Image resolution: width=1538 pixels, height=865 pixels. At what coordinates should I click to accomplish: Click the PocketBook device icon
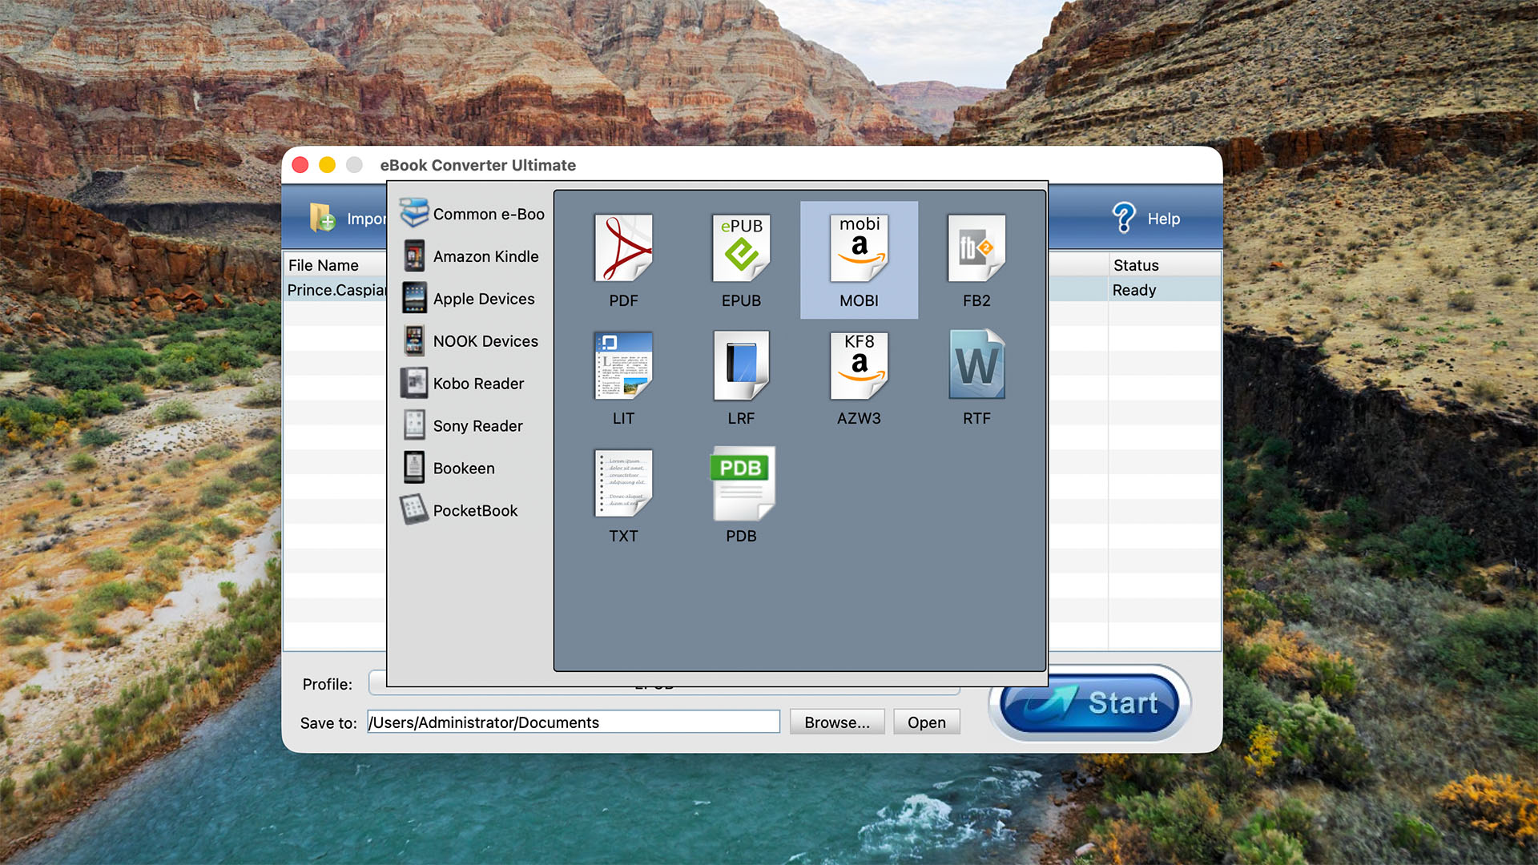pyautogui.click(x=414, y=510)
